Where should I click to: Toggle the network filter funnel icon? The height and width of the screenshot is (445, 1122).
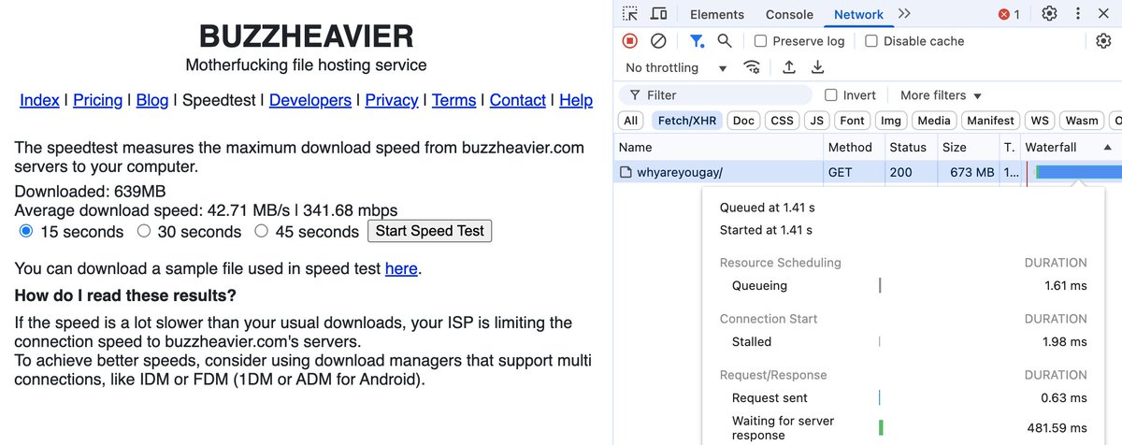[697, 41]
